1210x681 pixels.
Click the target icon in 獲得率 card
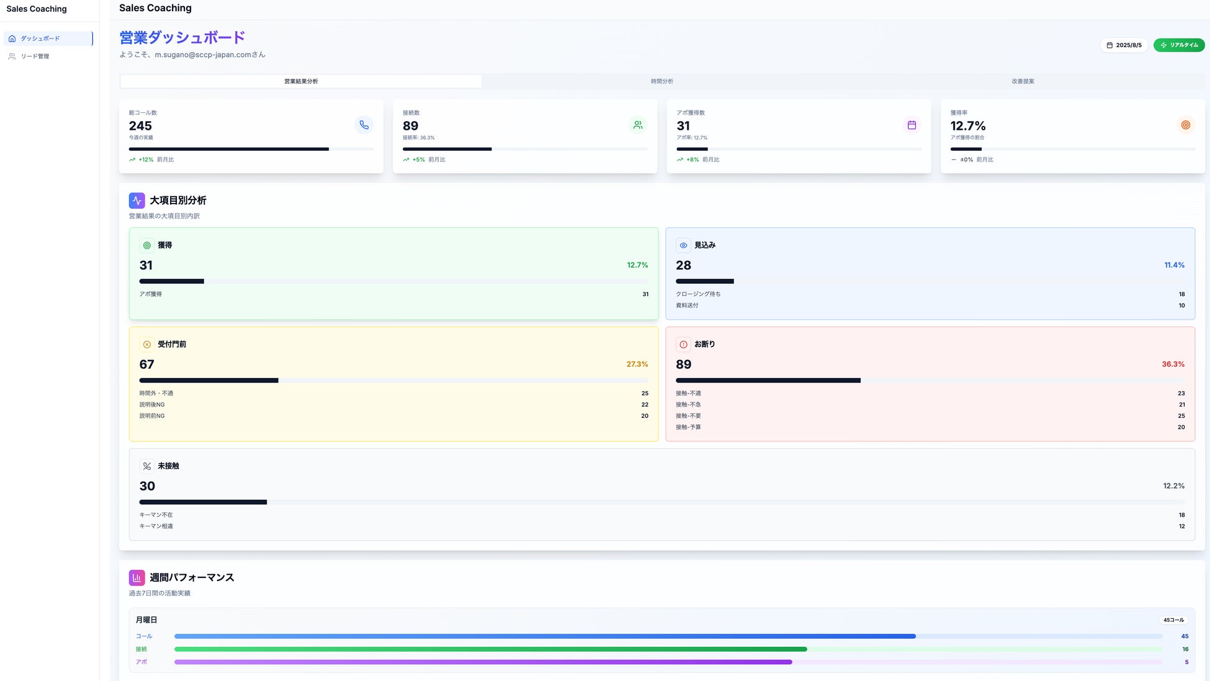tap(1185, 125)
